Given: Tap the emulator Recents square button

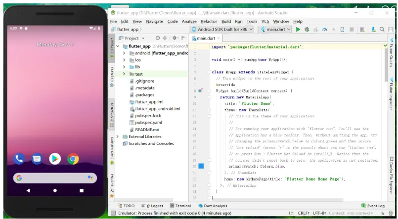Looking at the screenshot, I should (82, 190).
